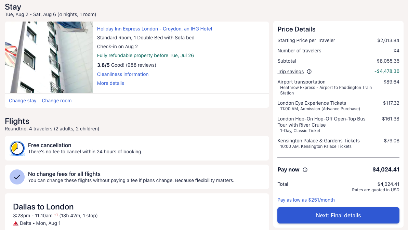Open Trip savings details link
This screenshot has height=230, width=408.
291,72
